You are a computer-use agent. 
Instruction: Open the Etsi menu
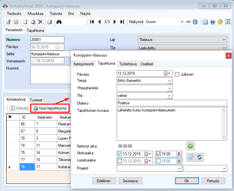(71, 14)
